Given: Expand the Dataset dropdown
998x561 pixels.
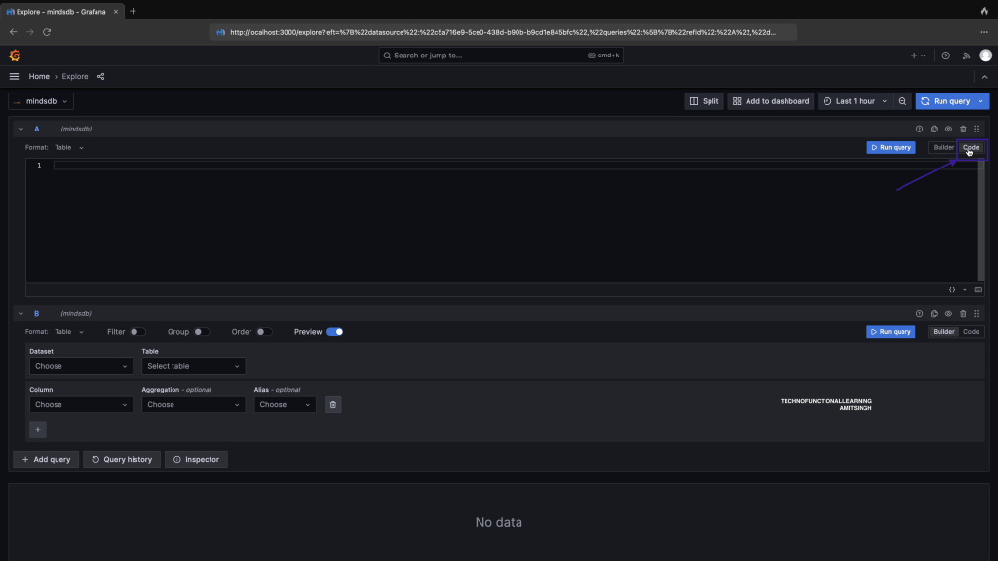Looking at the screenshot, I should (x=81, y=366).
